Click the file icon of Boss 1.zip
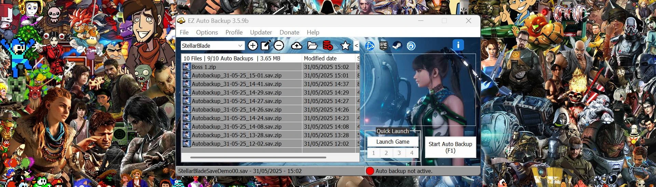This screenshot has height=187, width=656. (187, 67)
